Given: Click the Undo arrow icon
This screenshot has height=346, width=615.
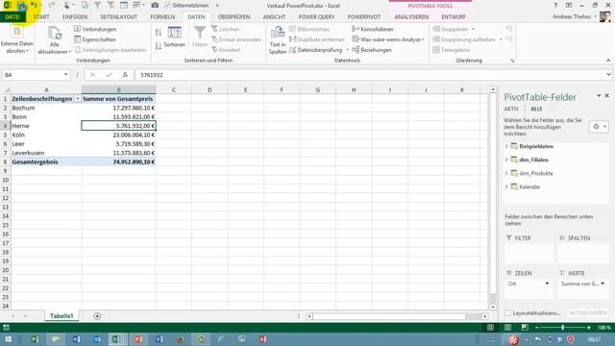Looking at the screenshot, I should (x=35, y=5).
